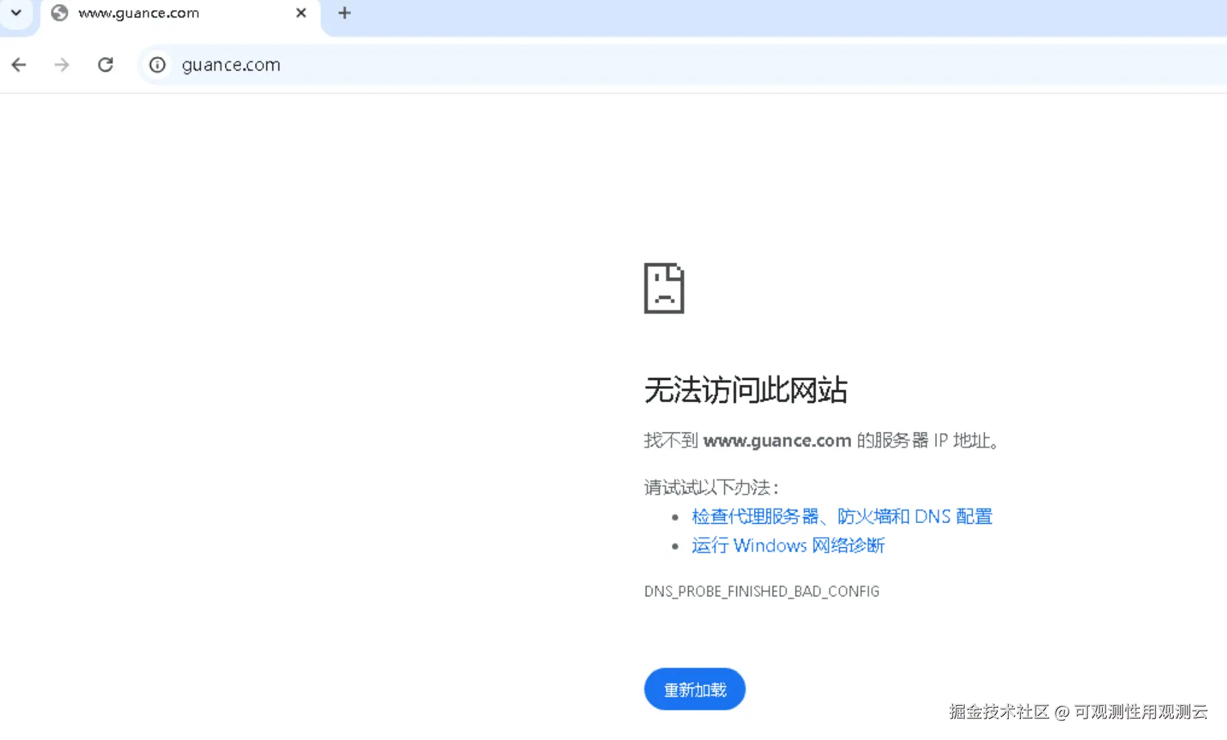
Task: Expand the tab search dropdown arrow
Action: coord(16,13)
